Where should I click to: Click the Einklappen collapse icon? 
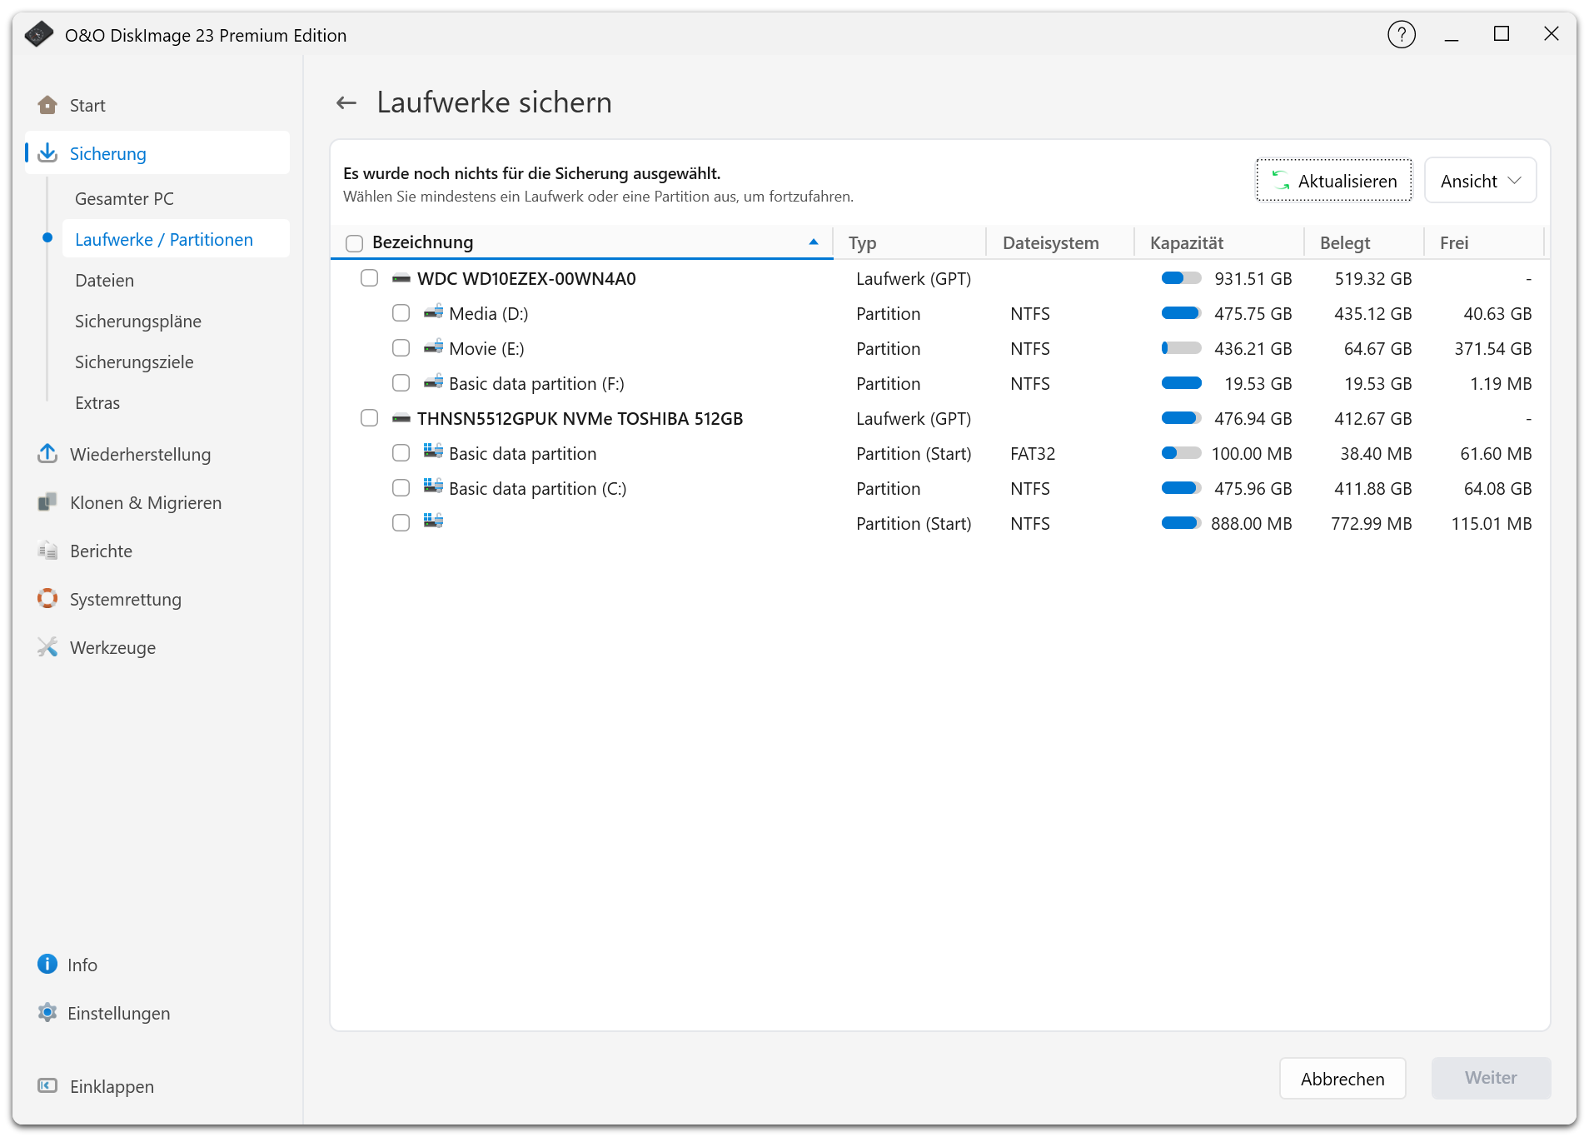click(47, 1086)
